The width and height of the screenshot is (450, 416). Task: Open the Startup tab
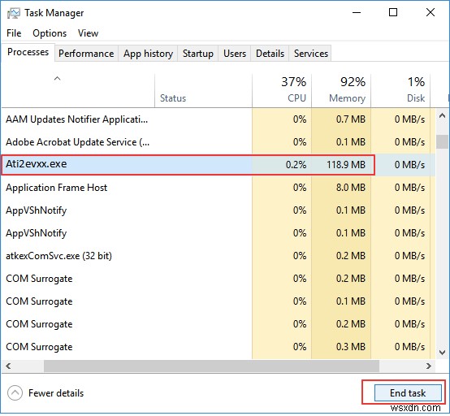tap(198, 54)
